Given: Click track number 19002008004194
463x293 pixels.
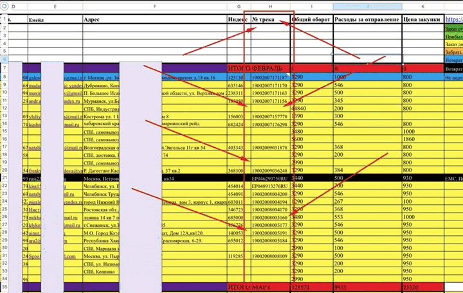Looking at the screenshot, I should coord(269,202).
